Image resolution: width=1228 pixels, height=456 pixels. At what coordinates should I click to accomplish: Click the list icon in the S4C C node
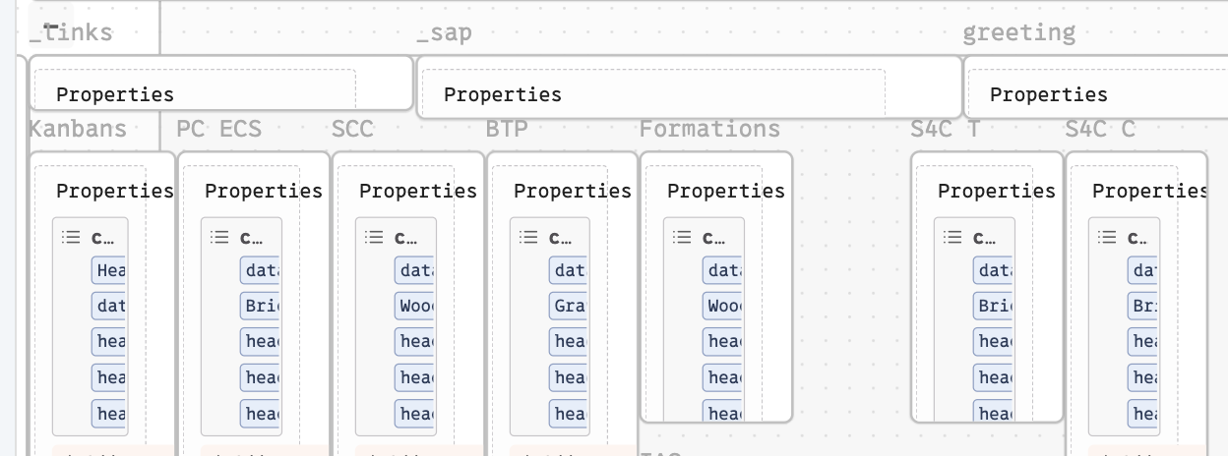(x=1106, y=237)
